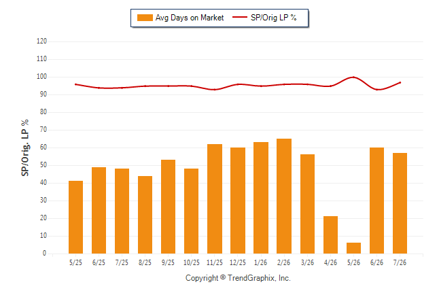Click the red SP/Orig LP % legend line

click(x=240, y=17)
